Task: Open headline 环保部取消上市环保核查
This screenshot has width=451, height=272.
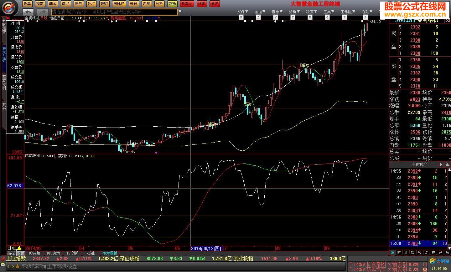Action: pos(49,266)
